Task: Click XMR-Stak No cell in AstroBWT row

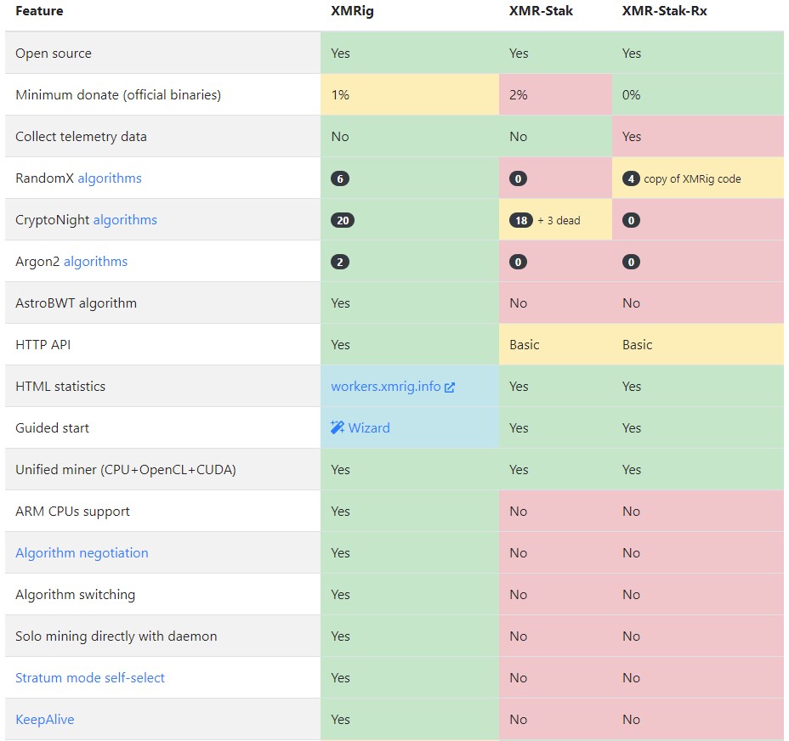Action: point(555,303)
